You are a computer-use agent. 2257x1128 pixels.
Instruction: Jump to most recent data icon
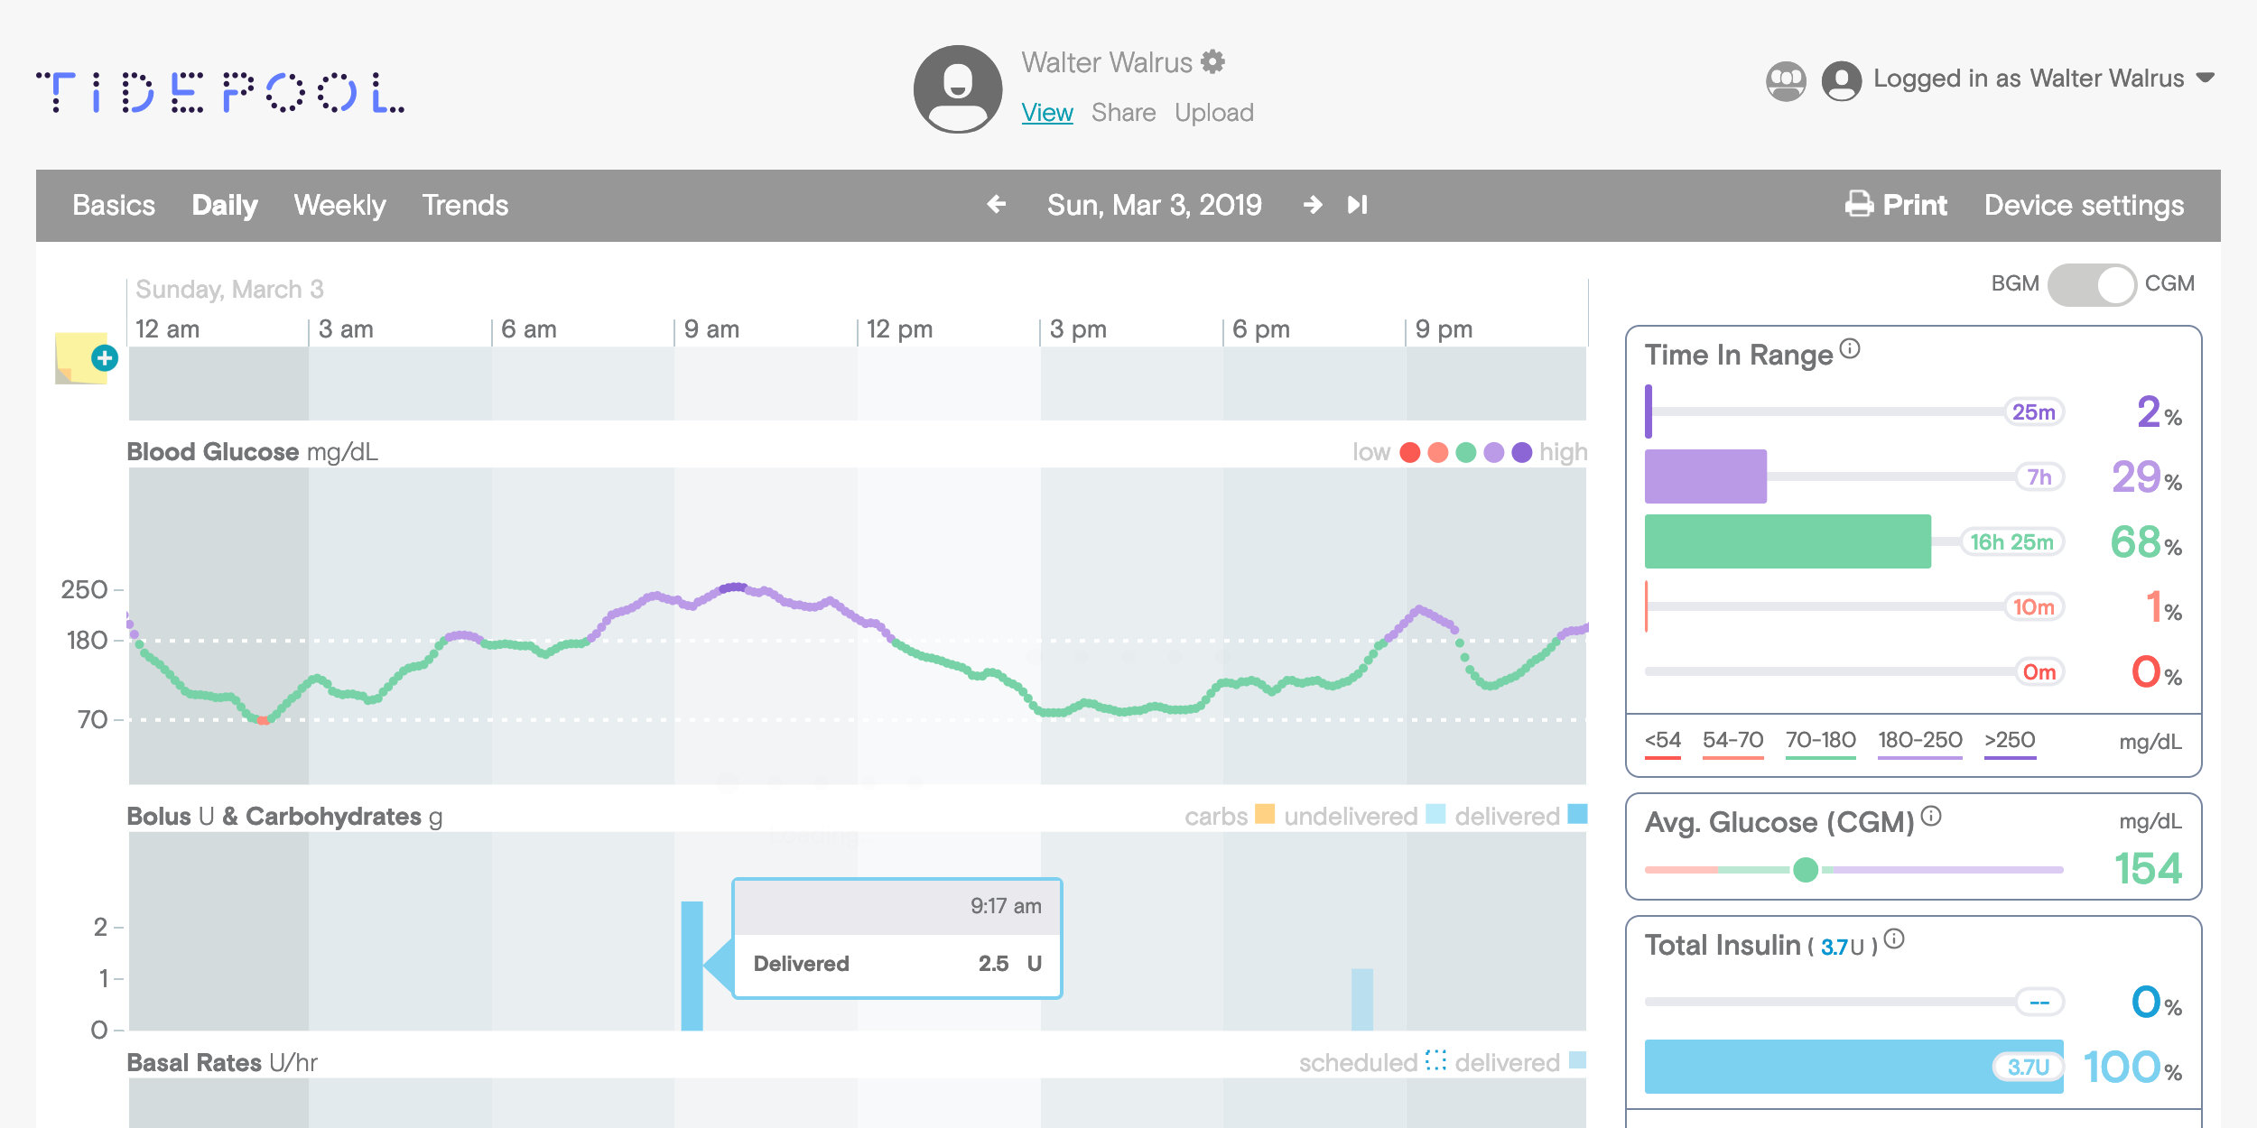[1357, 205]
